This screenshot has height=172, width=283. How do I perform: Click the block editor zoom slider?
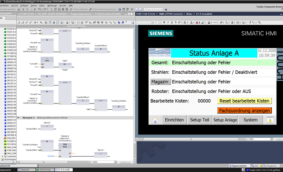click(124, 162)
